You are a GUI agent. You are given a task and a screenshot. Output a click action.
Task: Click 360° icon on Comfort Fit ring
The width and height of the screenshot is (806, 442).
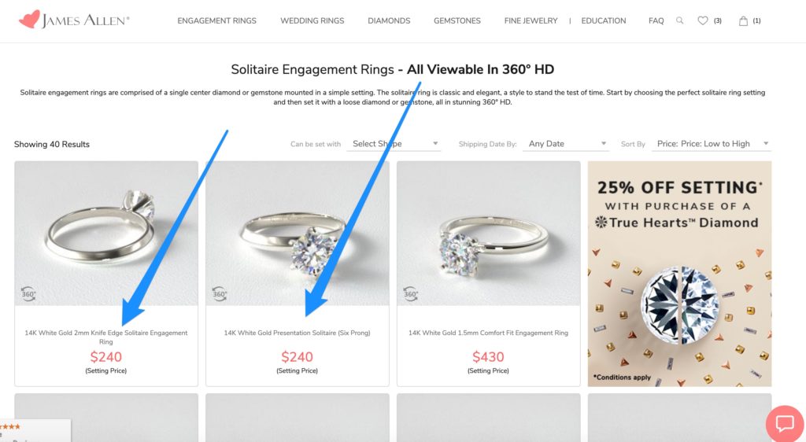(411, 294)
